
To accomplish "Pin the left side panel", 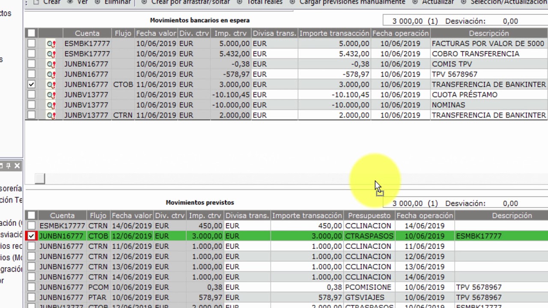I will 8,166.
